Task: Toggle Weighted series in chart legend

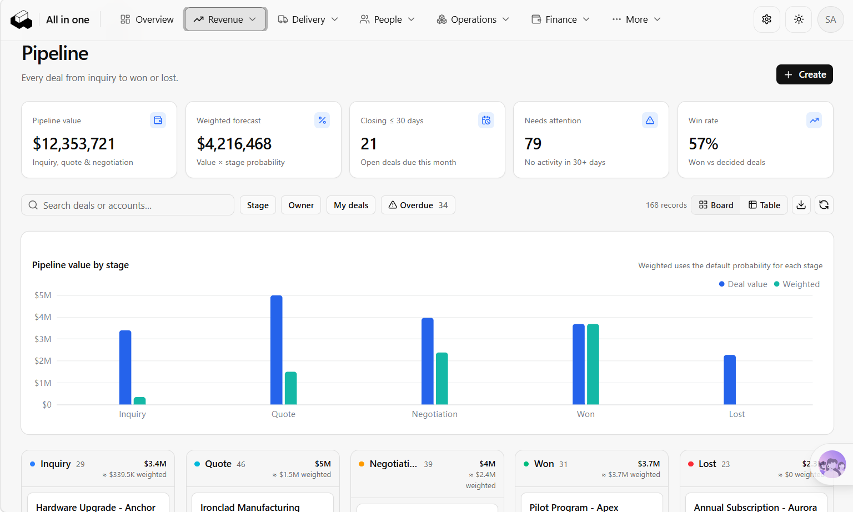Action: point(797,284)
